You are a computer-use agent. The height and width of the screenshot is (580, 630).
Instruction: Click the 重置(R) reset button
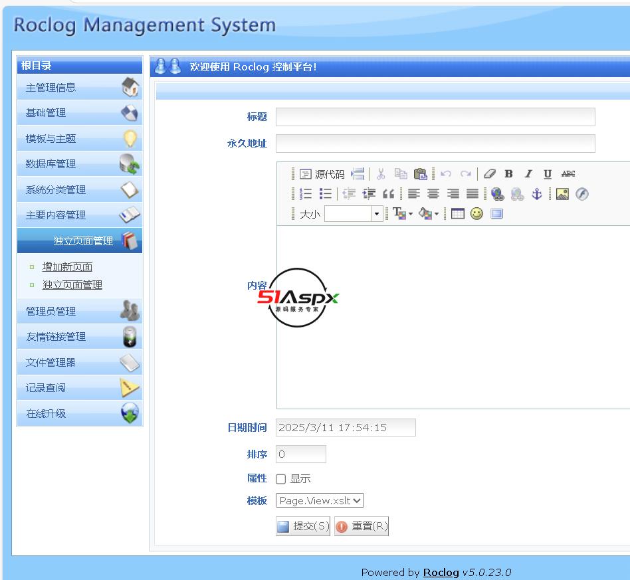coord(362,526)
